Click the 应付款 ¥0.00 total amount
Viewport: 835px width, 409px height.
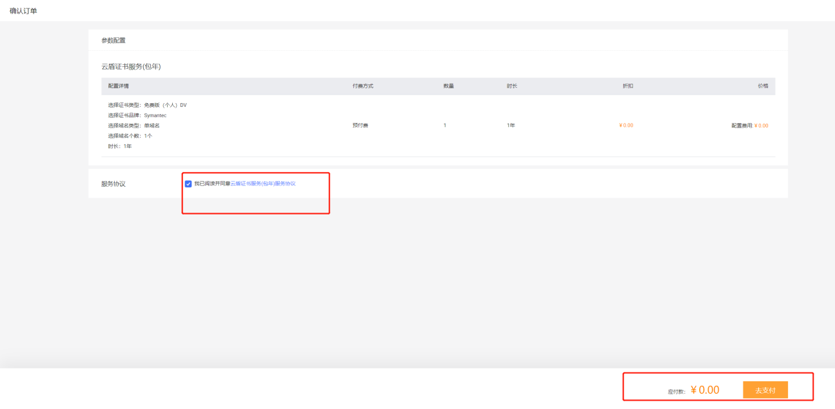click(x=704, y=390)
